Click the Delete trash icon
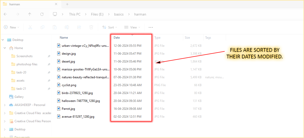Viewport: 304px width, 138px height. 91,27
